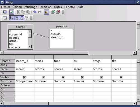Click right arrow of table pane horizontal scrollbar
Image resolution: width=140 pixels, height=107 pixels.
tap(134, 53)
